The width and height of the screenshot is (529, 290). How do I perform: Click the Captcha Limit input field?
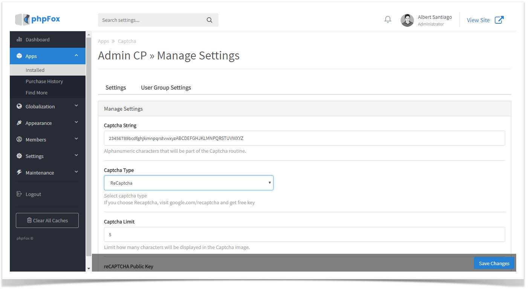coord(304,234)
